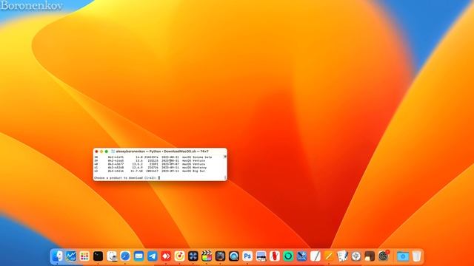Open Photoshop Ps icon in Dock
Viewport: 474px width, 266px height.
[247, 256]
